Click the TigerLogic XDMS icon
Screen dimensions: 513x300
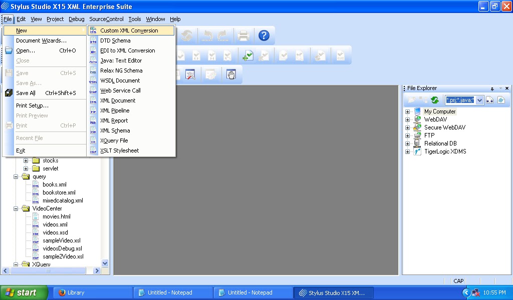(417, 151)
